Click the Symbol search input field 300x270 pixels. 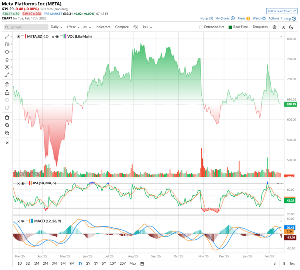coord(26,27)
